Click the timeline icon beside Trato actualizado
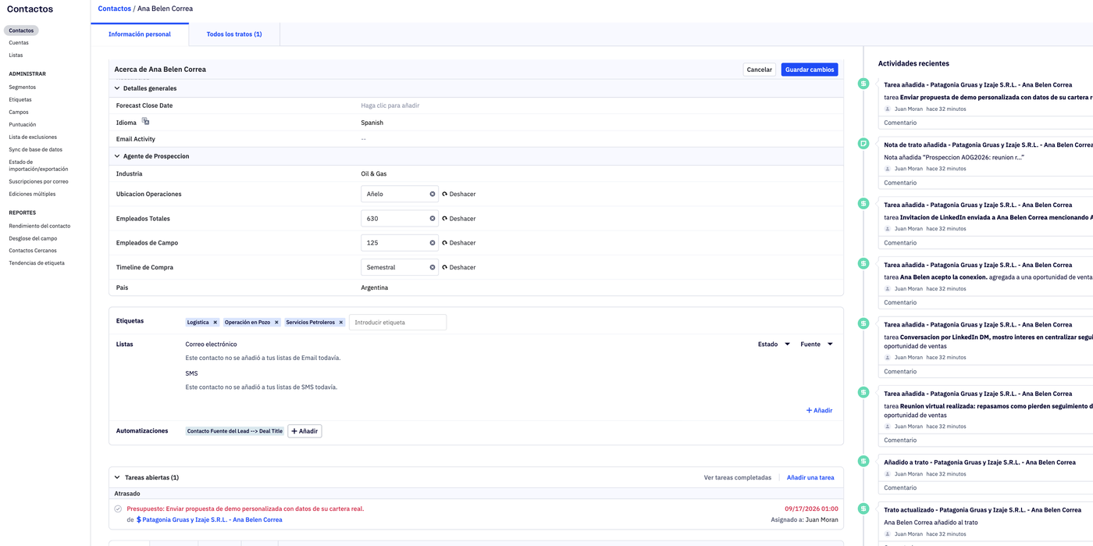Viewport: 1093px width, 546px height. [863, 509]
